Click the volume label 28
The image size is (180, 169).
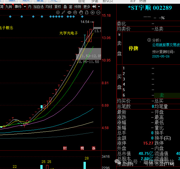tap(87, 158)
